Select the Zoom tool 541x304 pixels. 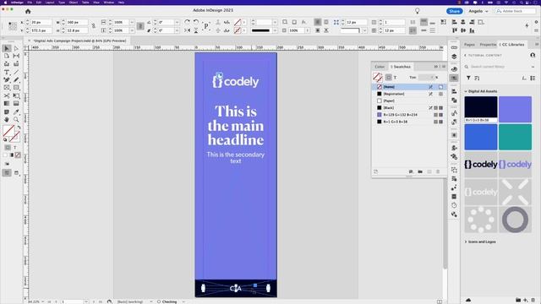pyautogui.click(x=16, y=120)
